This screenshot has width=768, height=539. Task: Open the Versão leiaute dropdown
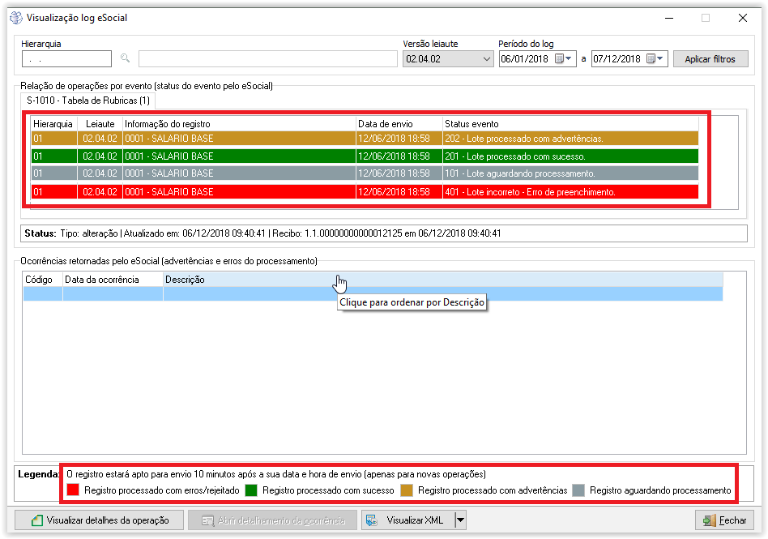(486, 58)
